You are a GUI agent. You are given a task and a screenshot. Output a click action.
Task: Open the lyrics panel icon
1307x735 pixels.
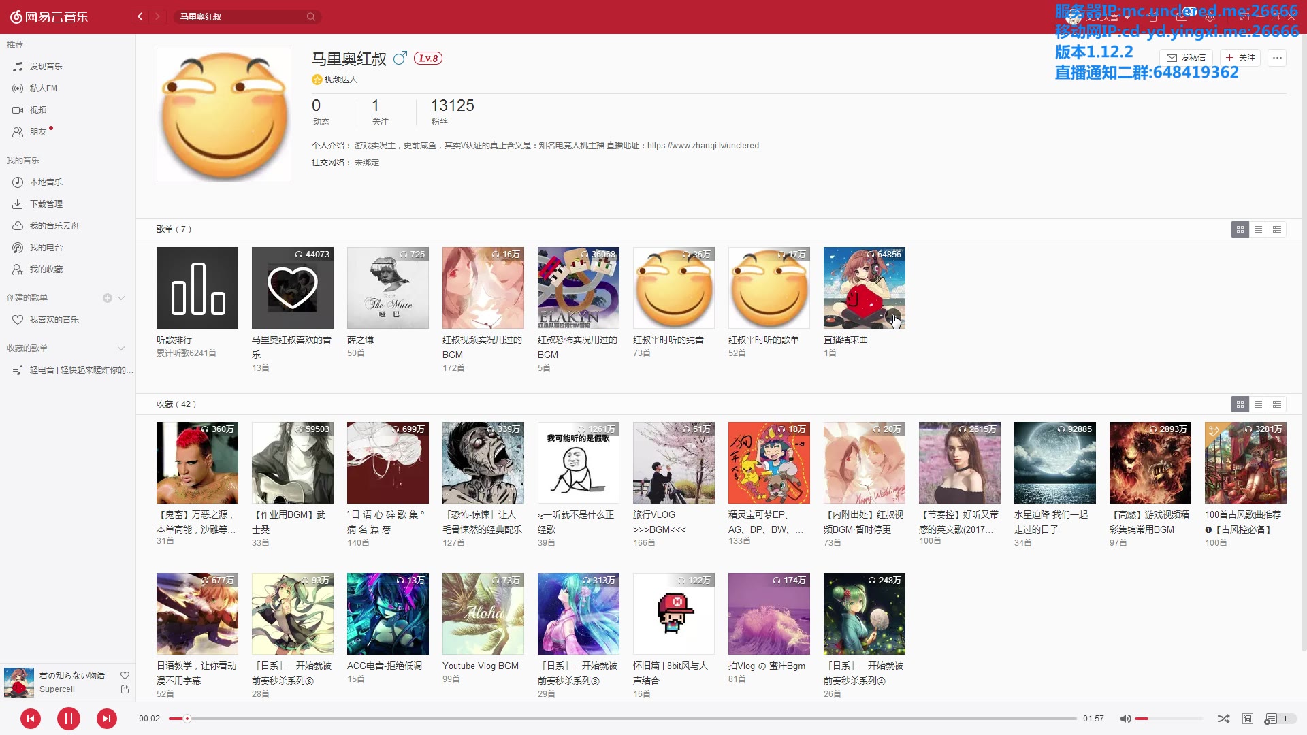click(x=1248, y=719)
